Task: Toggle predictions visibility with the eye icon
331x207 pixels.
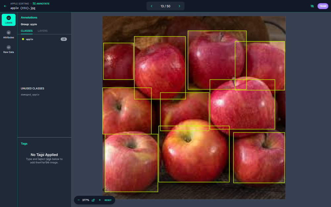Action: click(x=312, y=6)
